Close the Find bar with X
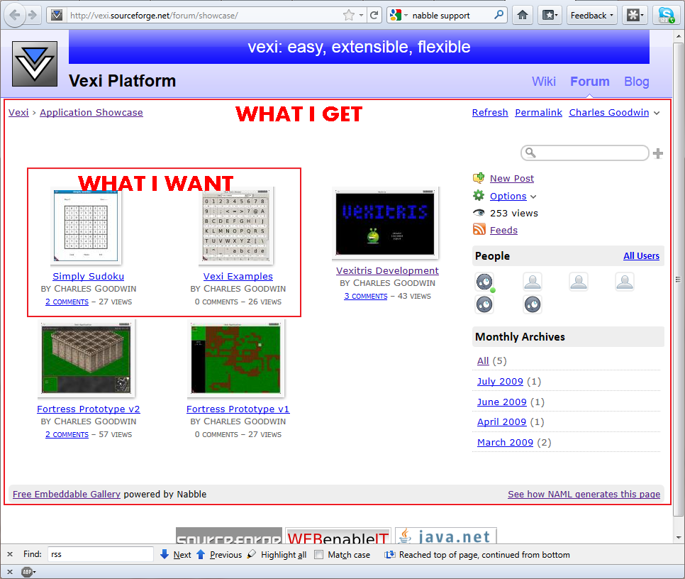Viewport: 685px width, 579px height. coord(9,555)
